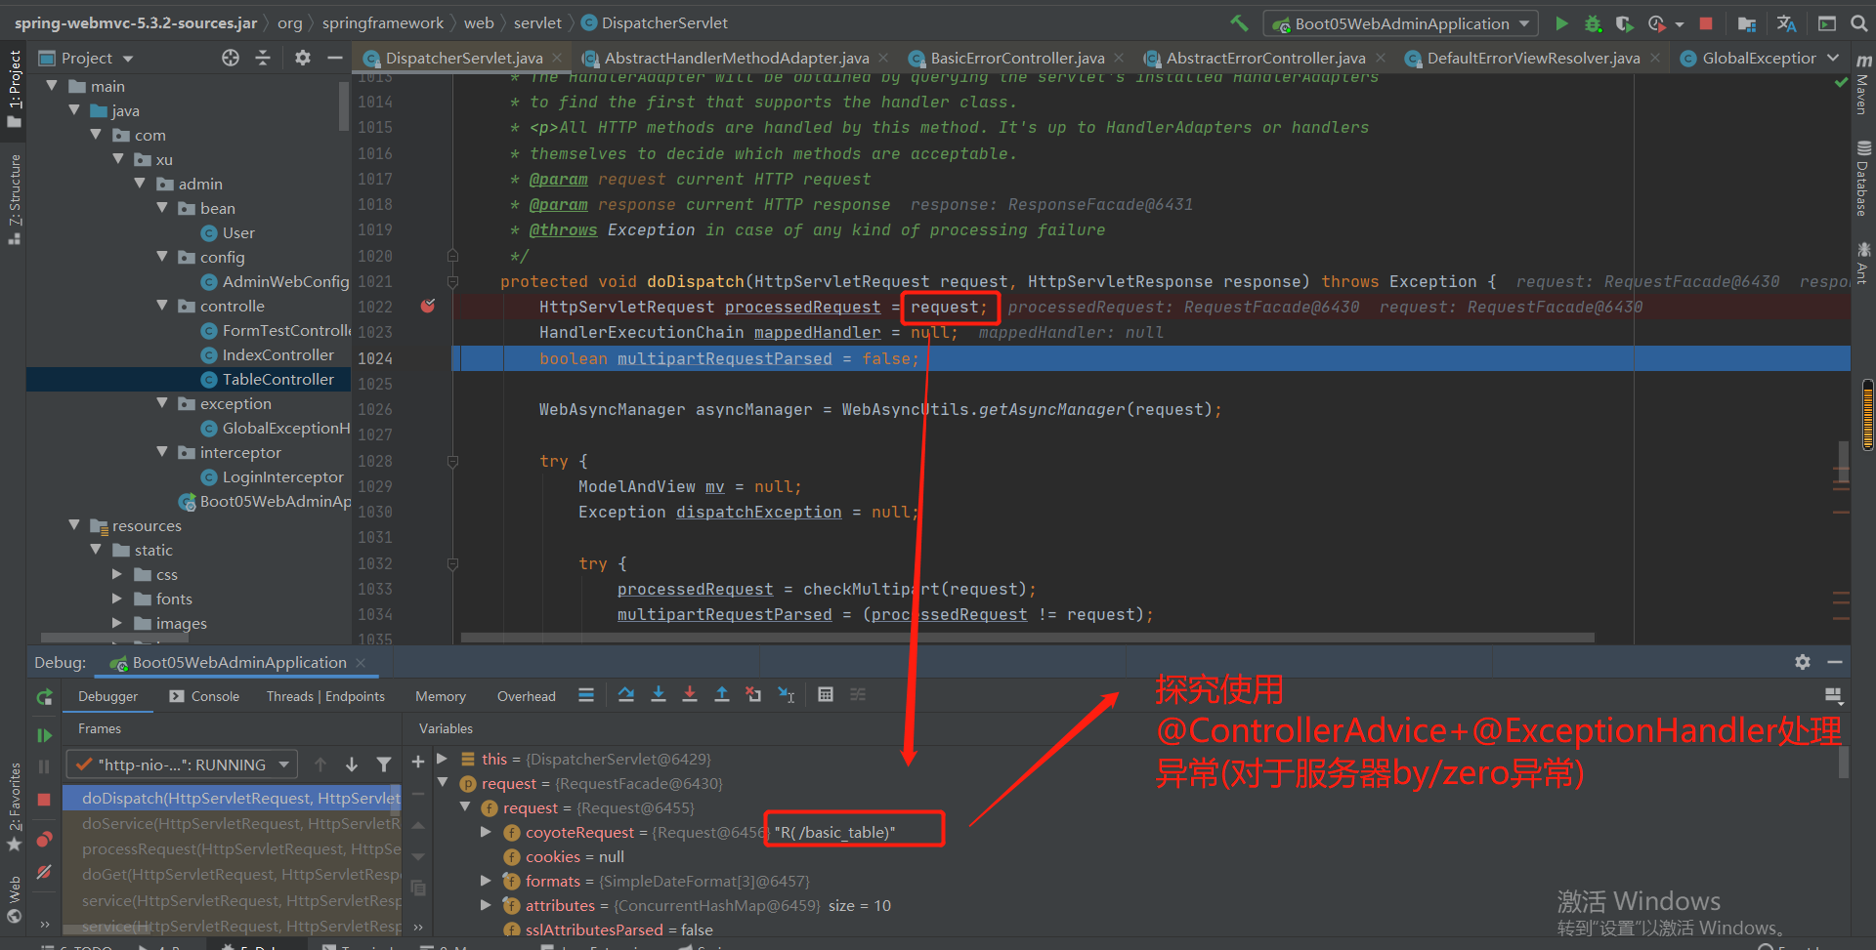1876x950 pixels.
Task: Click New Watch plus icon in Variables
Action: (418, 762)
